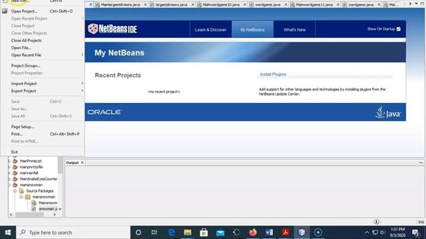This screenshot has height=239, width=426.
Task: Select mainrainfall project in tree
Action: (x=29, y=173)
